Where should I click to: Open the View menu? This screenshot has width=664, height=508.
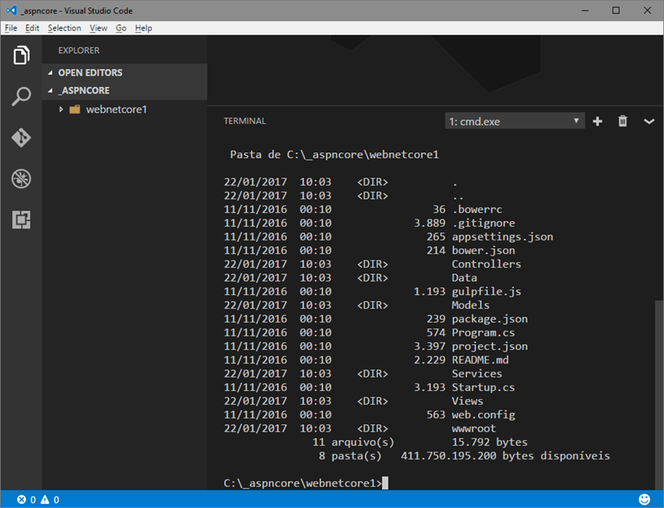pos(99,28)
